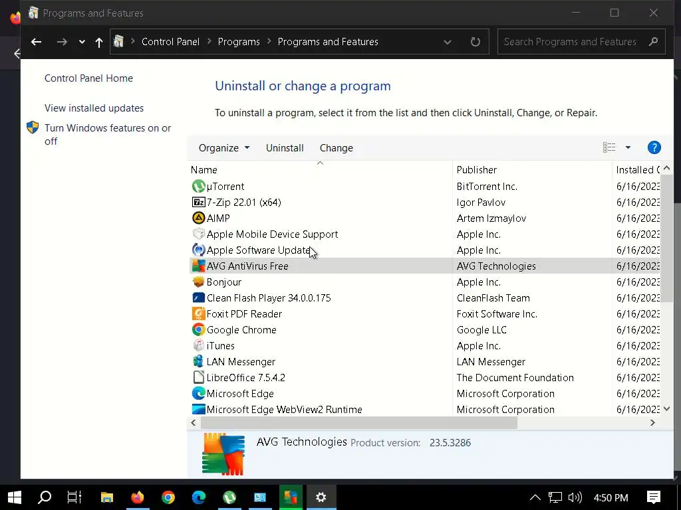Refresh the Programs and Features list
The height and width of the screenshot is (510, 681).
pyautogui.click(x=475, y=42)
